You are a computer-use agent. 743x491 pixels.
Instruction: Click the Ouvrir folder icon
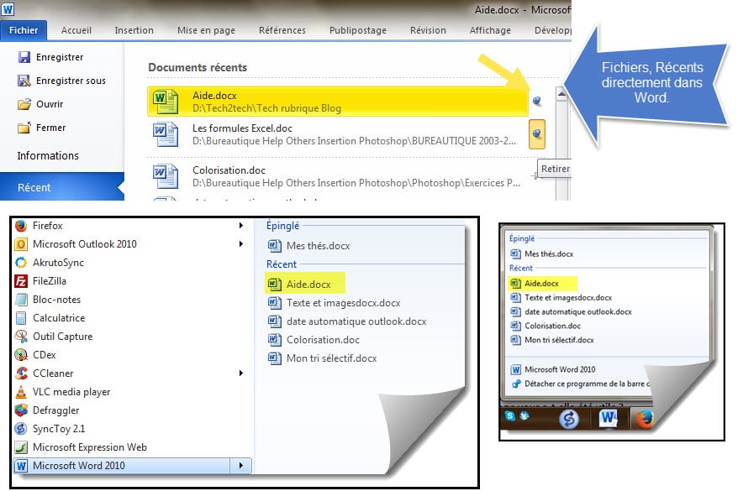click(x=24, y=104)
